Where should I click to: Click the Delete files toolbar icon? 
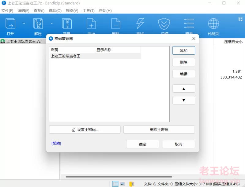(116, 24)
